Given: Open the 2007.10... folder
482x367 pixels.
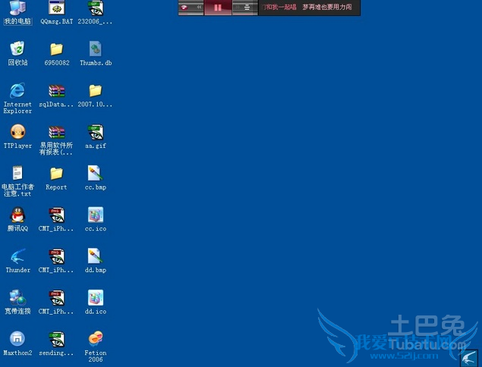Looking at the screenshot, I should (x=96, y=96).
